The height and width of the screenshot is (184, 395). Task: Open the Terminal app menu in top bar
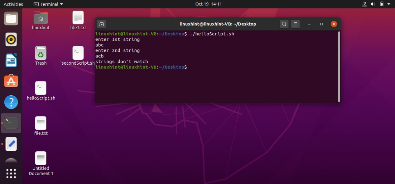(48, 4)
